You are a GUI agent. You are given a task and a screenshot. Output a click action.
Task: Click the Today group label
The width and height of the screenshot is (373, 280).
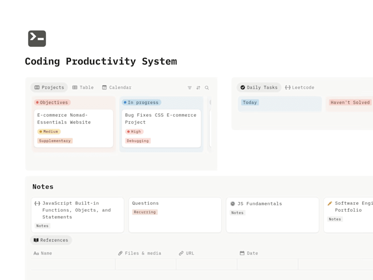(x=250, y=102)
